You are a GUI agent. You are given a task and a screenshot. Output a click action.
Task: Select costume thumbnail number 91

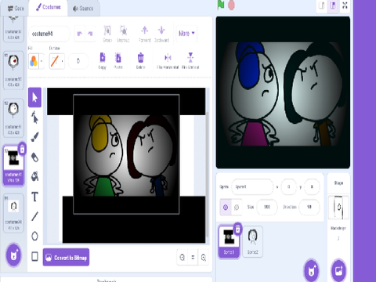13,70
